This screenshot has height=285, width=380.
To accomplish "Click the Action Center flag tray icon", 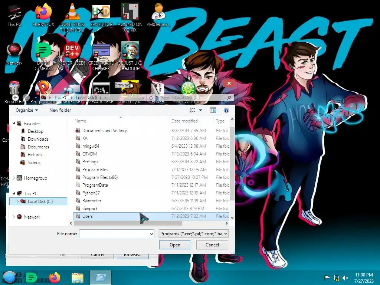I will click(x=327, y=278).
